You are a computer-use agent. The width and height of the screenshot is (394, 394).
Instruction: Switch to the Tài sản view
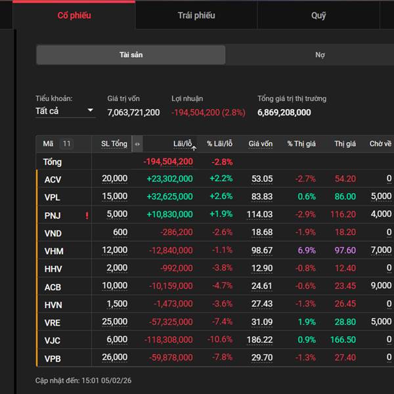[131, 55]
